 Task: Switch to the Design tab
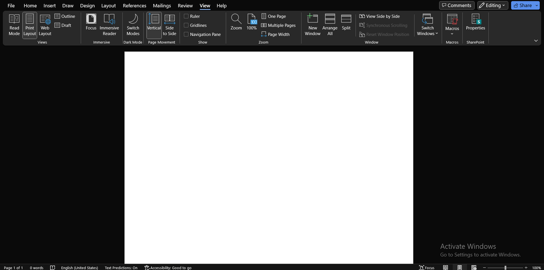coord(88,6)
